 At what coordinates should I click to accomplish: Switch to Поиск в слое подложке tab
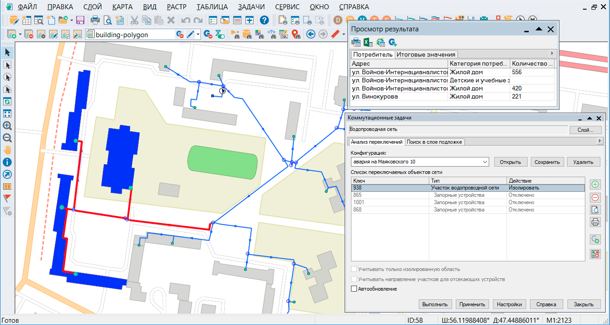[435, 142]
